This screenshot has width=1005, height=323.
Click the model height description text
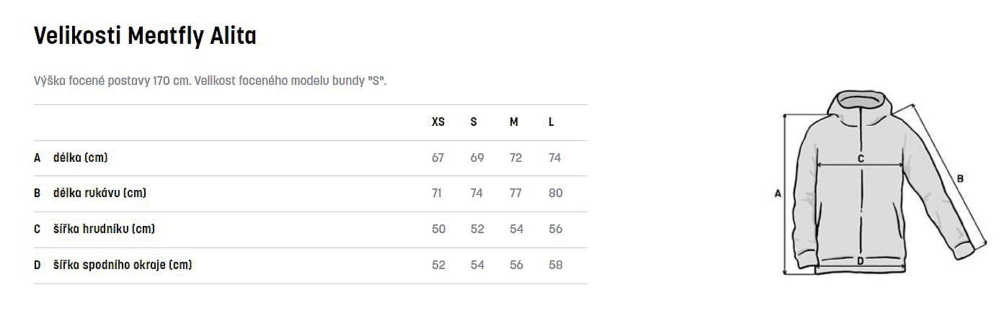pyautogui.click(x=210, y=81)
